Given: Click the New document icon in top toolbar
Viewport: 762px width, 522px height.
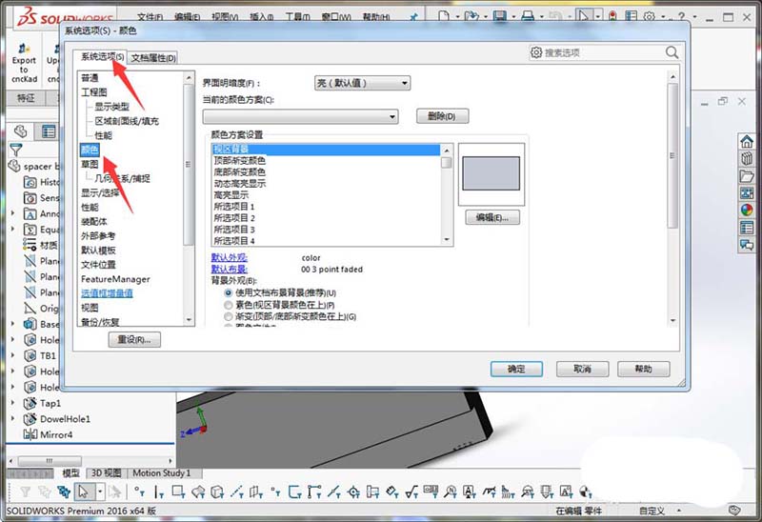Looking at the screenshot, I should 444,16.
